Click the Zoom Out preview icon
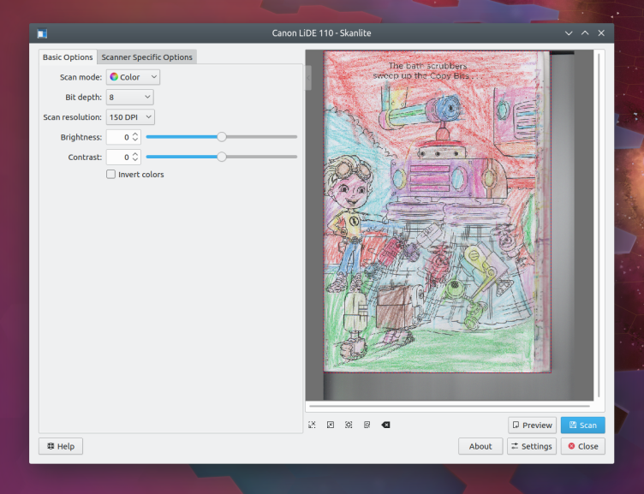Screen dimensions: 644x494 pyautogui.click(x=331, y=425)
